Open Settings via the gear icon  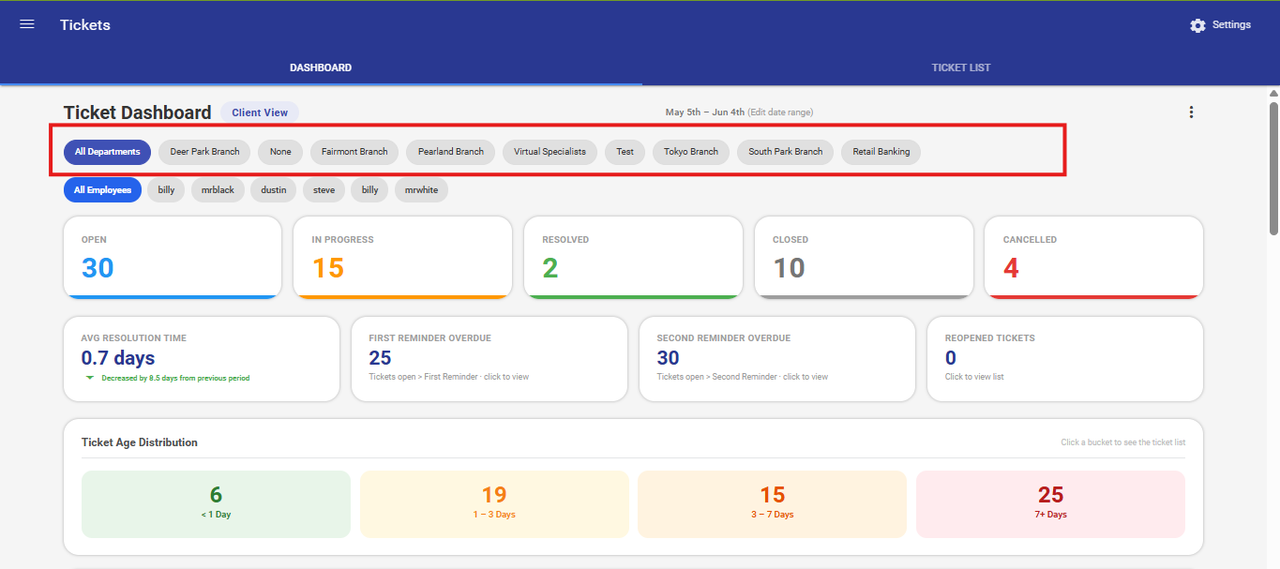pos(1197,25)
